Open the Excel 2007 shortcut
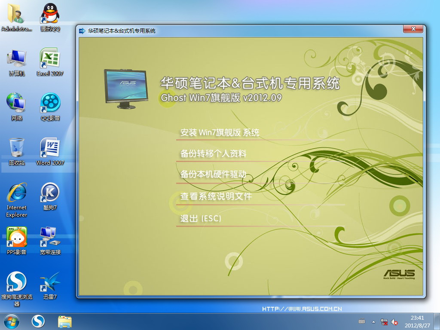The width and height of the screenshot is (440, 330). point(50,62)
